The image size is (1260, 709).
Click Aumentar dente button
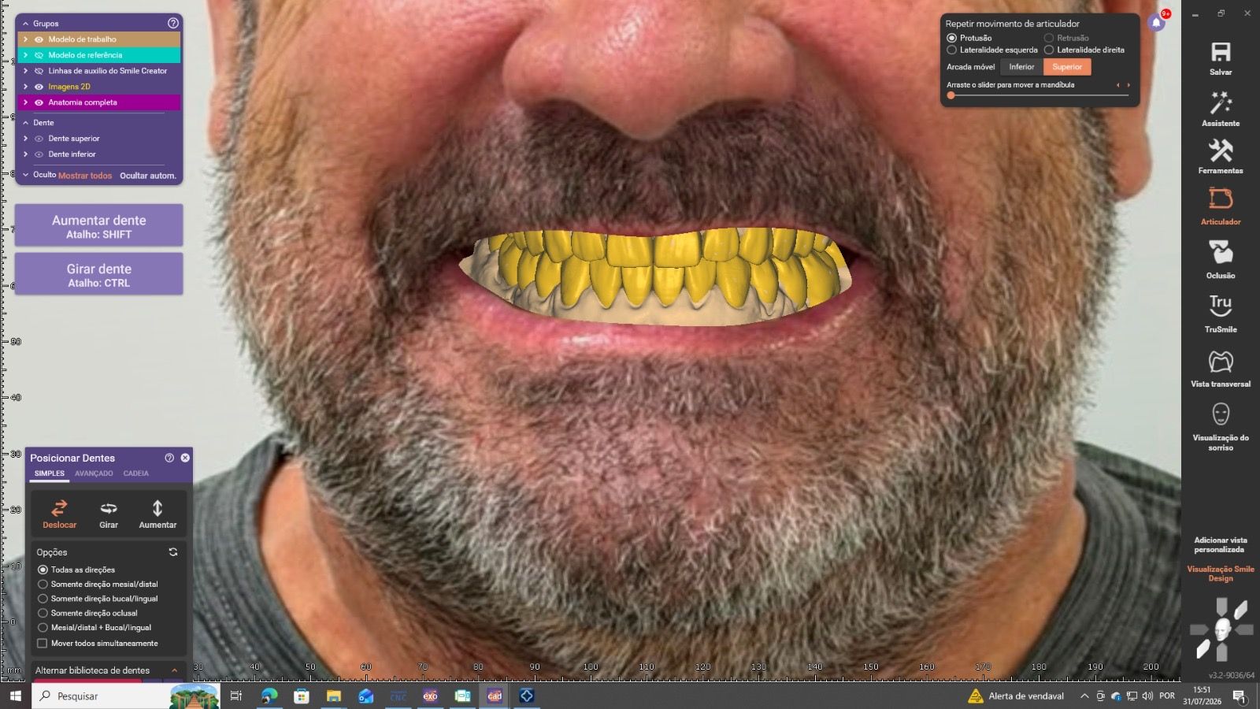pyautogui.click(x=99, y=226)
